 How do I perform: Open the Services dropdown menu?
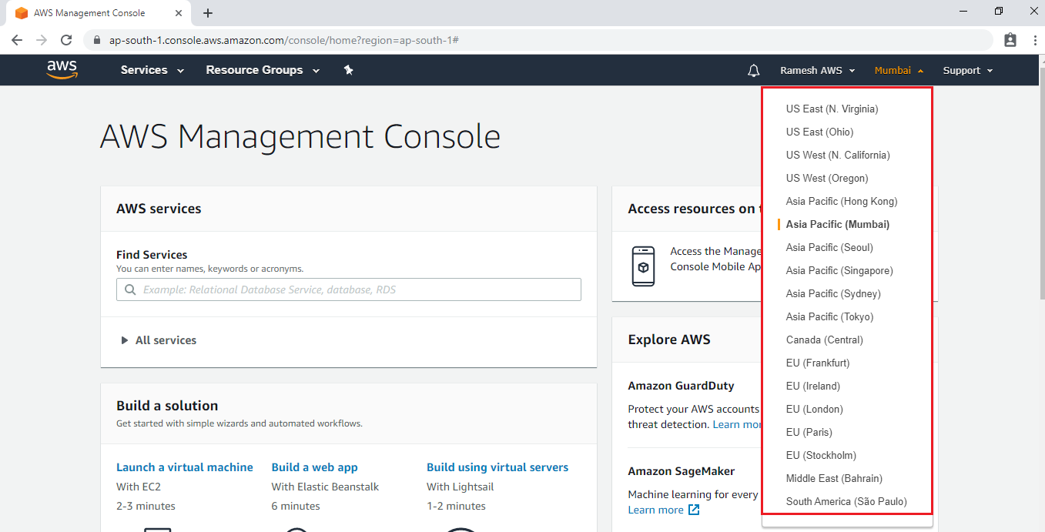pyautogui.click(x=152, y=70)
